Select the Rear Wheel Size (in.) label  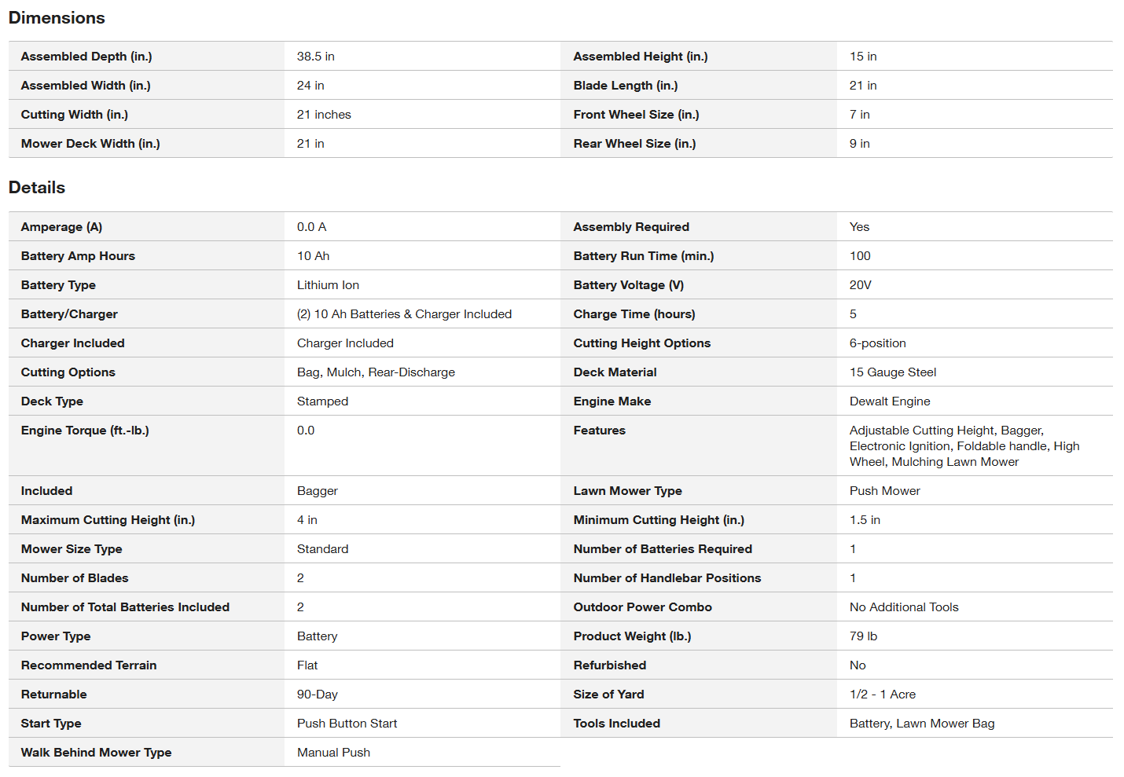[634, 144]
